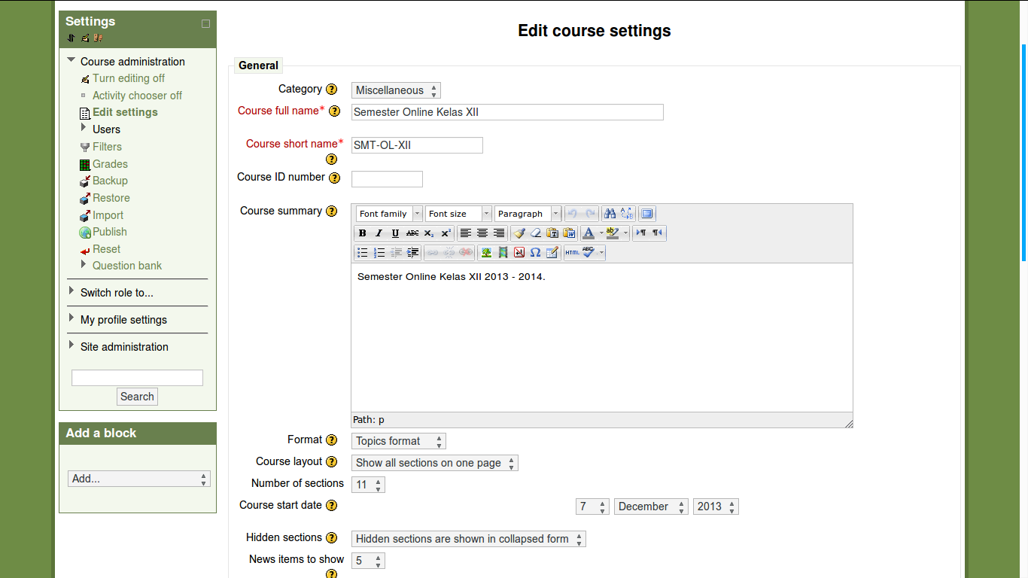This screenshot has height=578, width=1028.
Task: Select Edit settings in Course administration
Action: 125,112
